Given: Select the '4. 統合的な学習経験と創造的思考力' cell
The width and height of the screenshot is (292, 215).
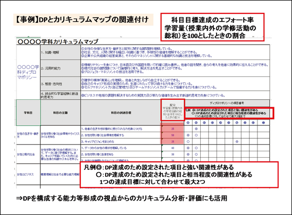Looking at the screenshot, I should (61, 96).
